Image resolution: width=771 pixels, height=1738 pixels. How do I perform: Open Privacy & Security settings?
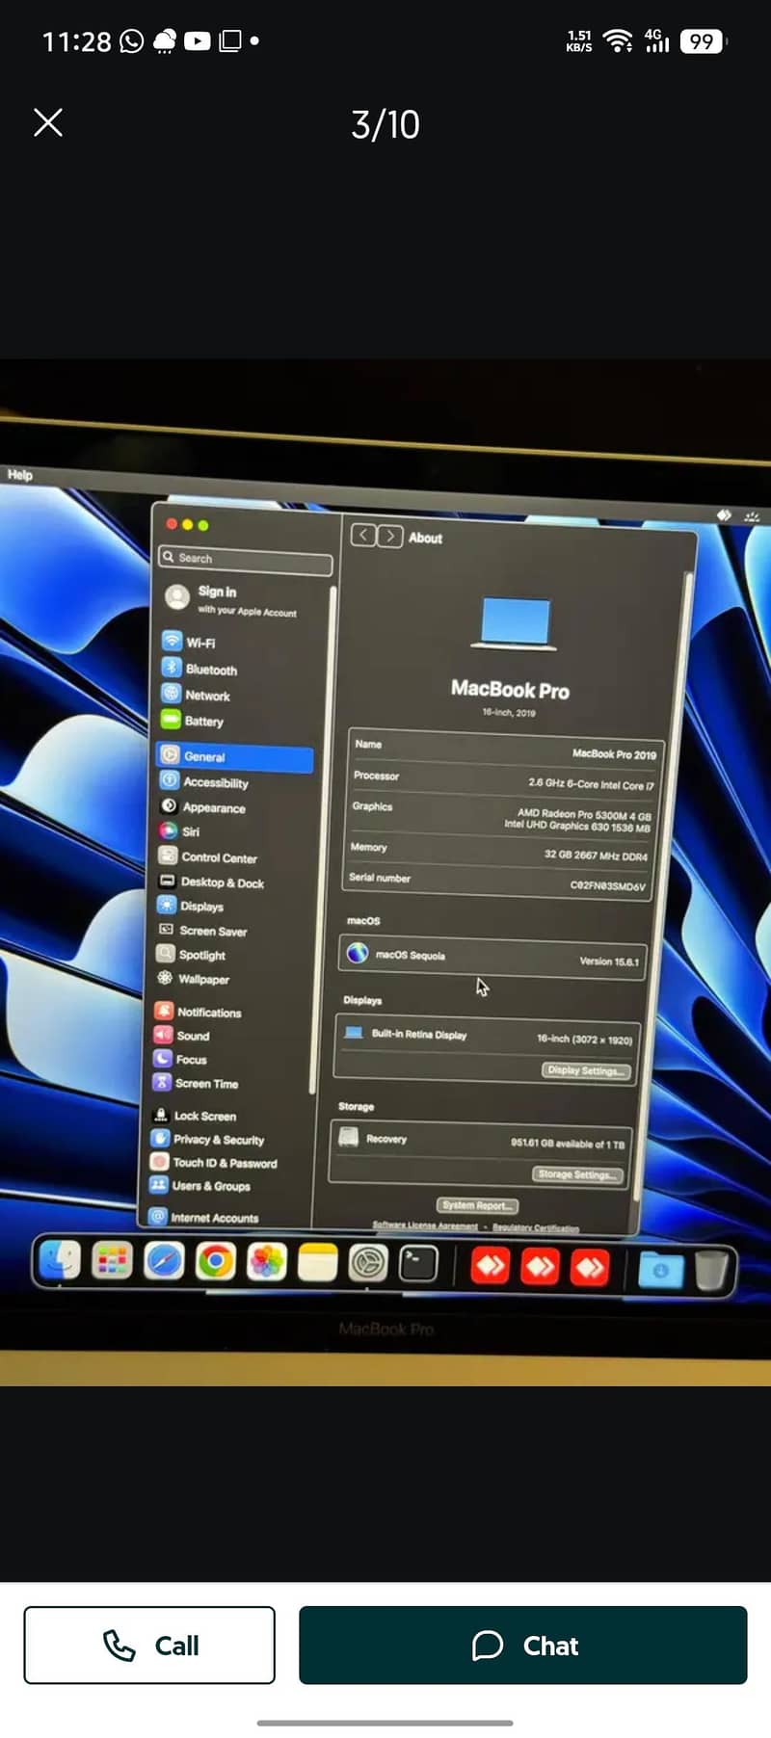[208, 1139]
